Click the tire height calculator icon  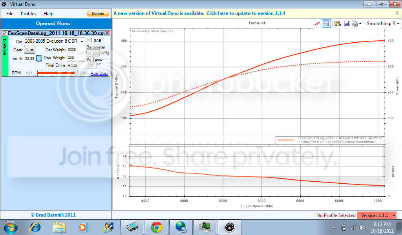[39, 58]
